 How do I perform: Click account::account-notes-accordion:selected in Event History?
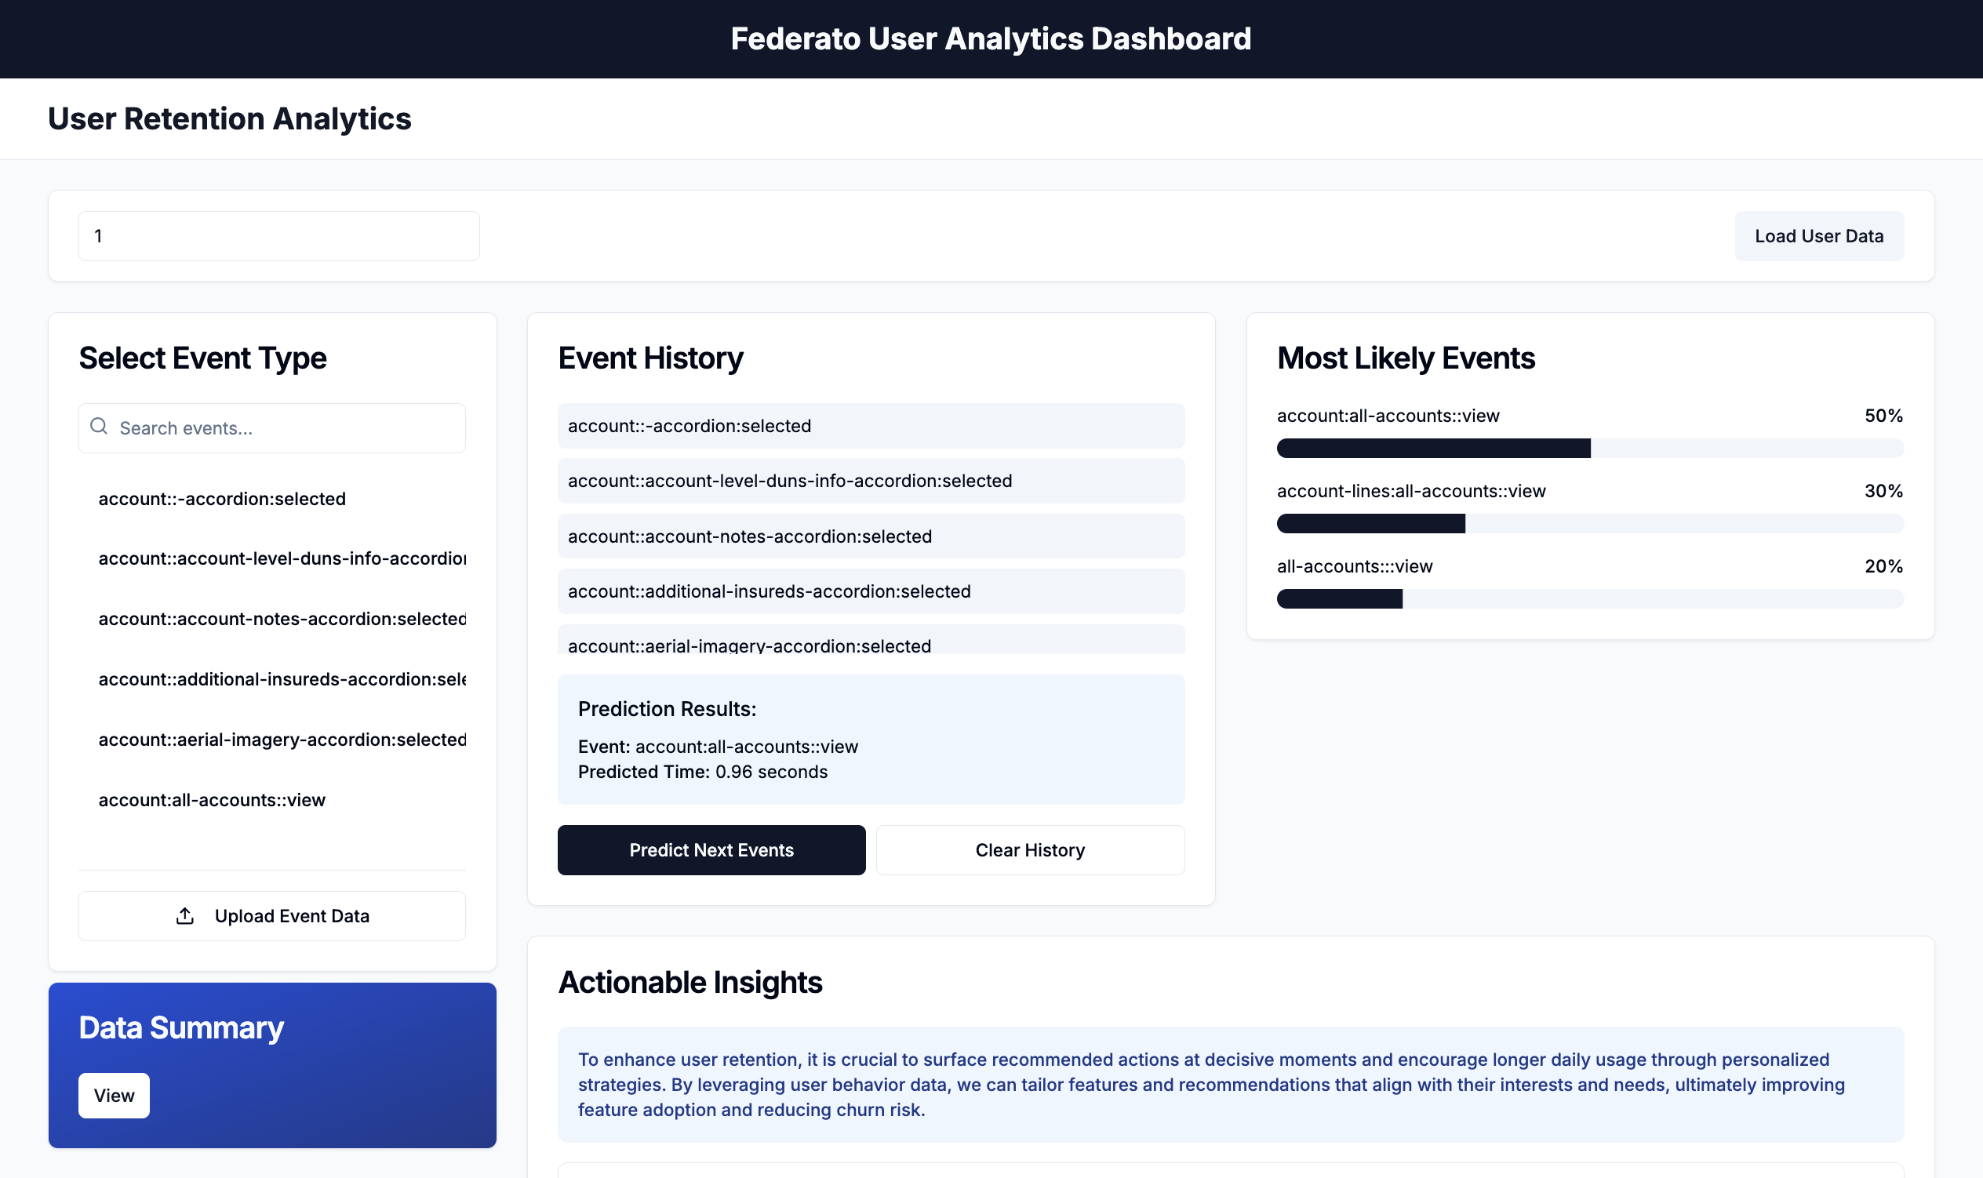click(x=870, y=536)
